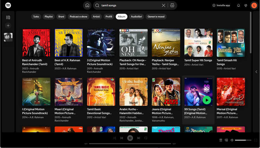Click the results vertical scrollbar

pos(250,33)
